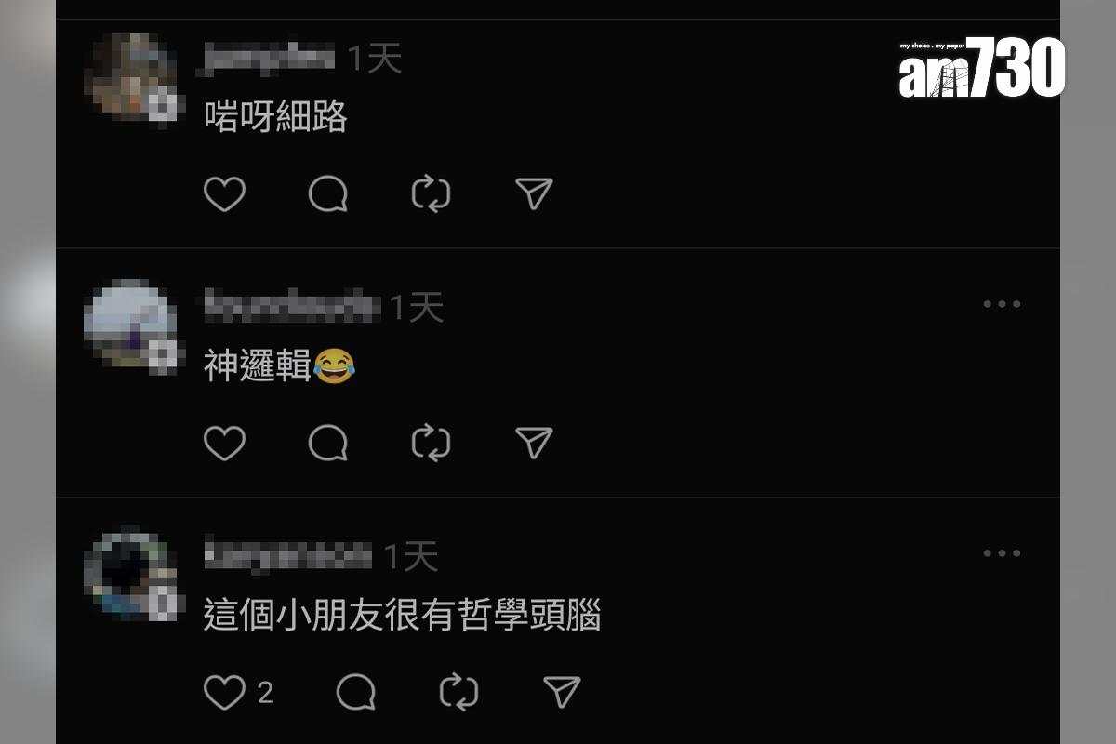Reply to the 神邏輯 comment

pyautogui.click(x=328, y=444)
